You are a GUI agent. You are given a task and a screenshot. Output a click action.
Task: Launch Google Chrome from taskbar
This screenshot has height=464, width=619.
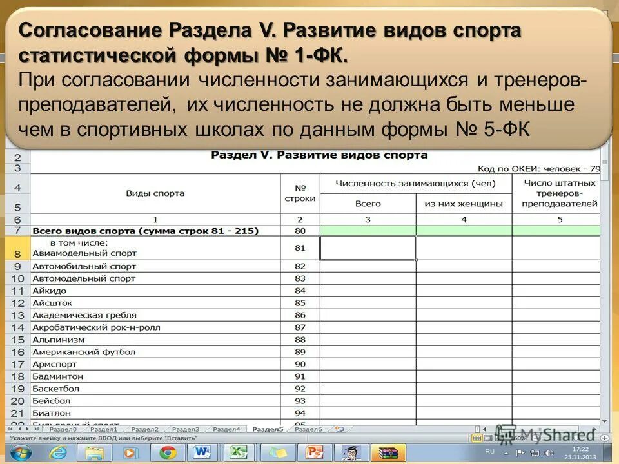[168, 453]
